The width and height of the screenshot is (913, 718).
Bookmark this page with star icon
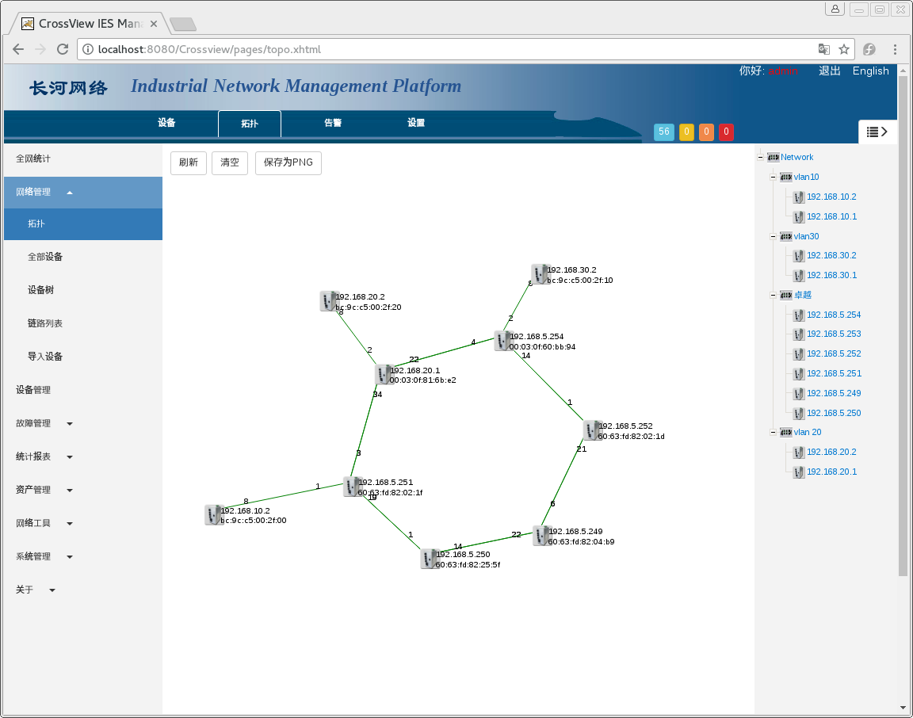pyautogui.click(x=844, y=49)
